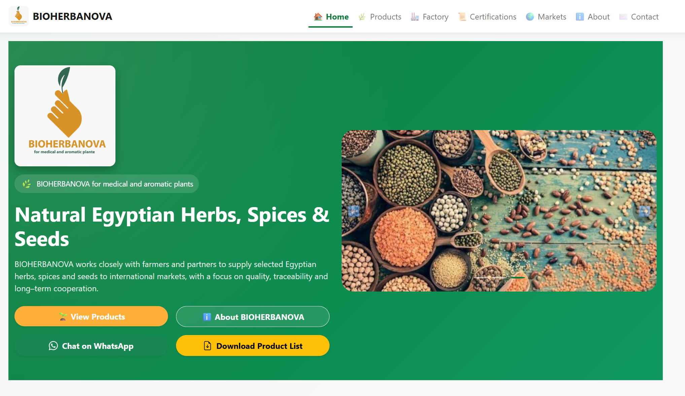Click the herb icon next to Products

tap(362, 17)
